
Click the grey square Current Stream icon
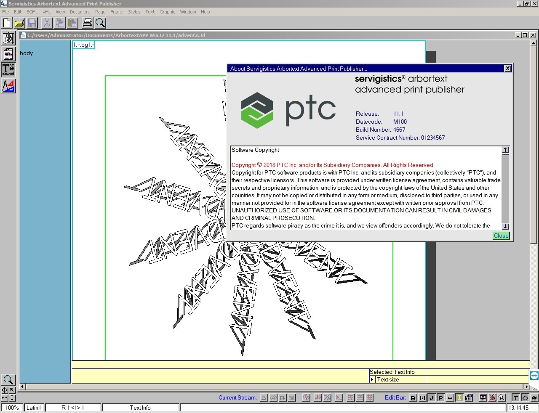click(x=292, y=397)
